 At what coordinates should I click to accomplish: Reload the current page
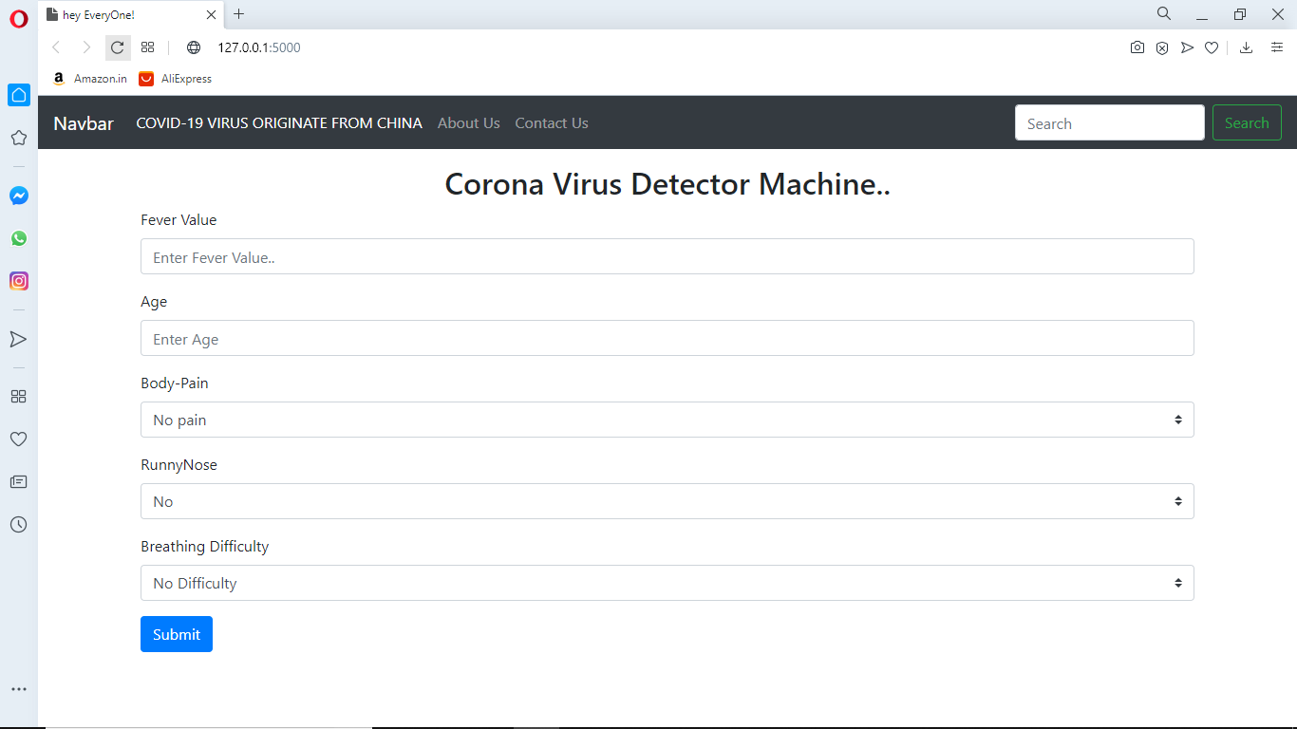(x=118, y=47)
